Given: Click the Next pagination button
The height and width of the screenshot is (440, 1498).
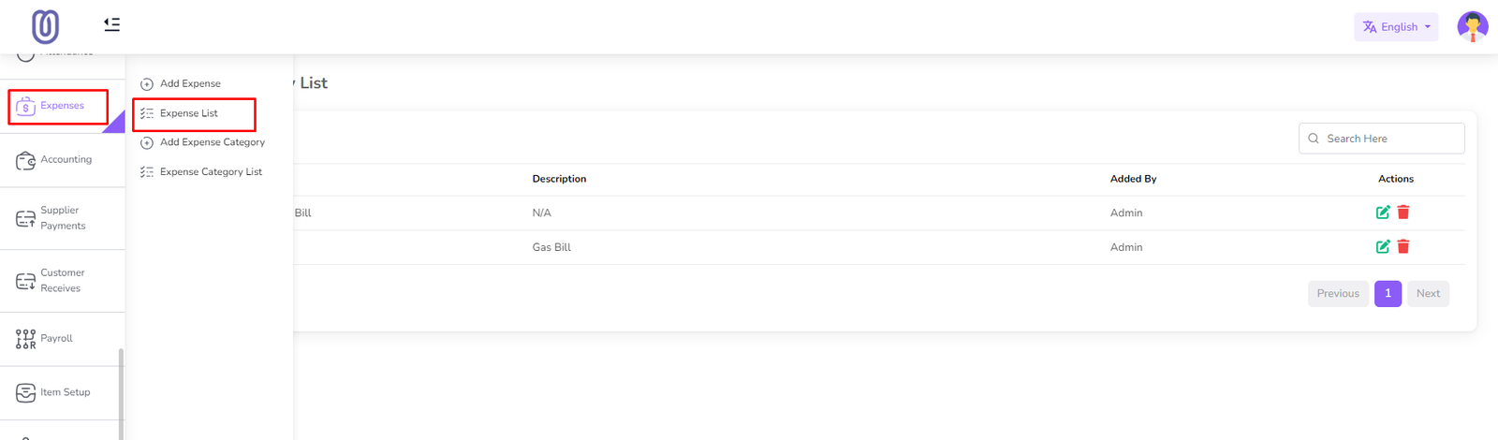Looking at the screenshot, I should [1428, 294].
